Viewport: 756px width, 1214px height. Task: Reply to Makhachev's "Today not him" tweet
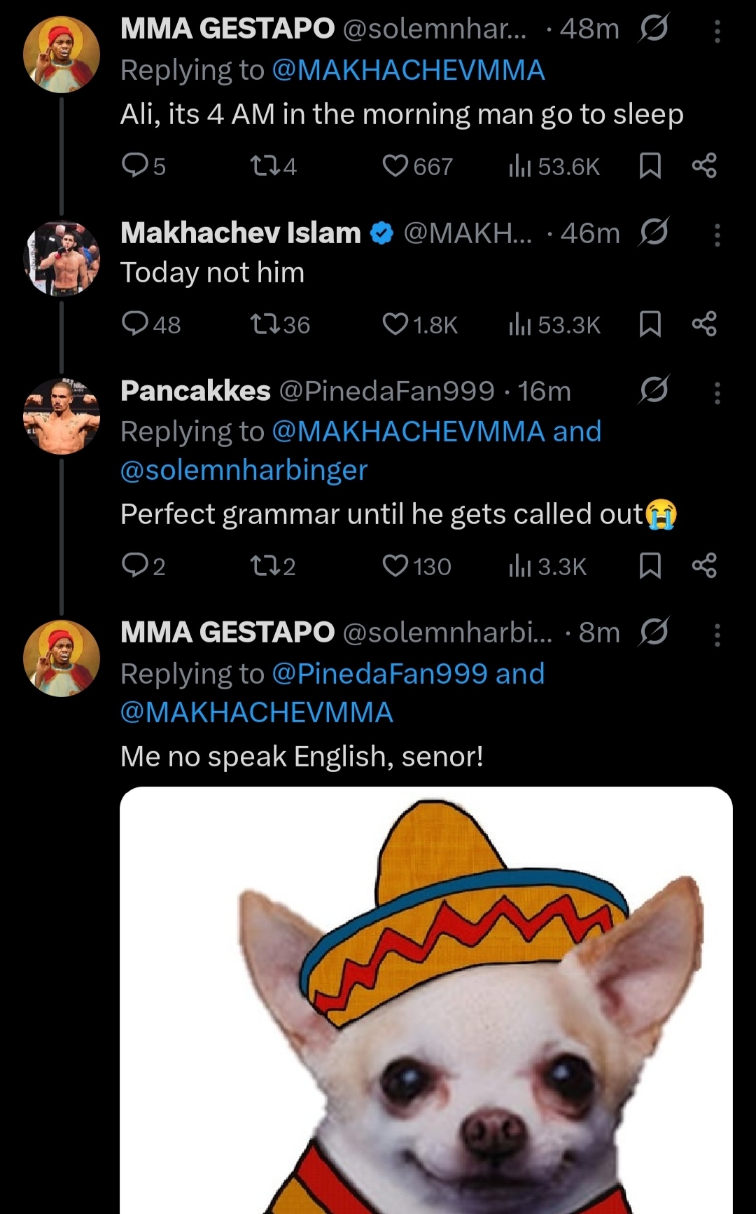pos(134,324)
